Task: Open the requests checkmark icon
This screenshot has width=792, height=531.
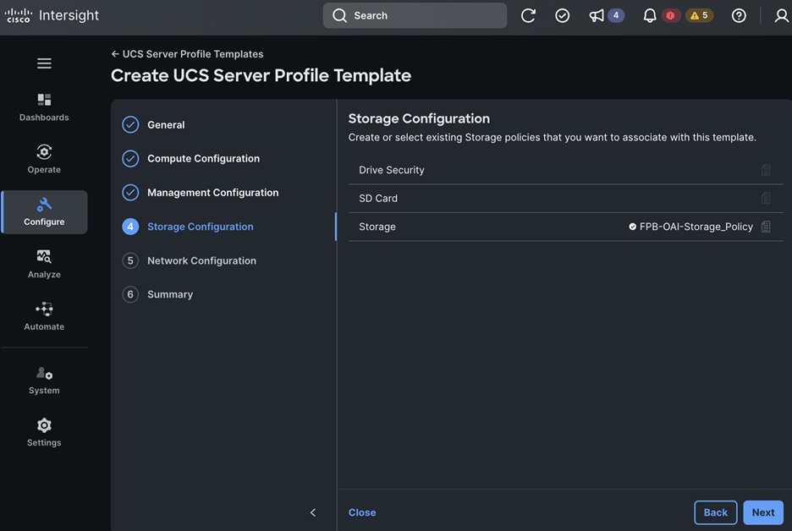Action: pyautogui.click(x=562, y=16)
